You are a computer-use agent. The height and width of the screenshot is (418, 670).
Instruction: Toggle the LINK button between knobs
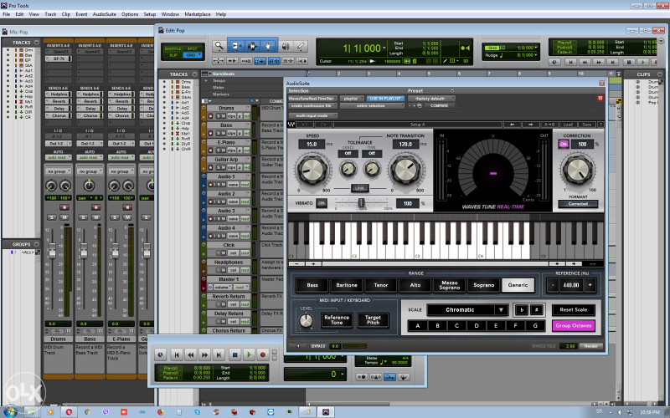tap(360, 188)
